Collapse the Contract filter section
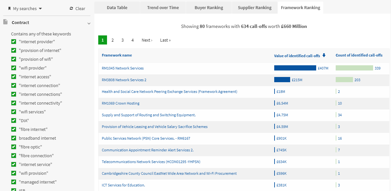The height and width of the screenshot is (191, 391). click(x=89, y=23)
